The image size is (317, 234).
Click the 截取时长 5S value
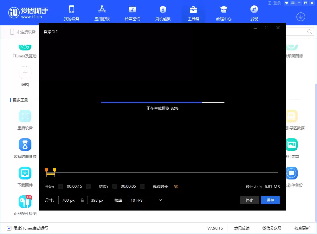coord(176,186)
